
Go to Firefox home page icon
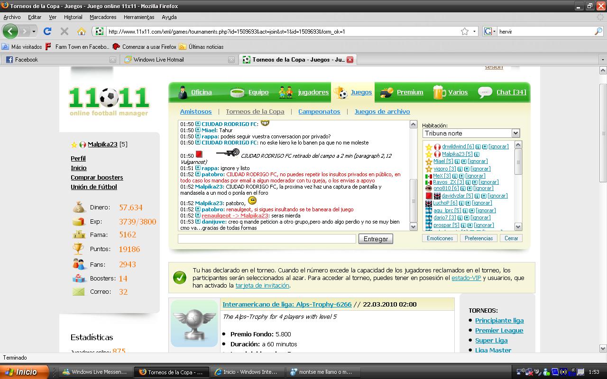(82, 31)
